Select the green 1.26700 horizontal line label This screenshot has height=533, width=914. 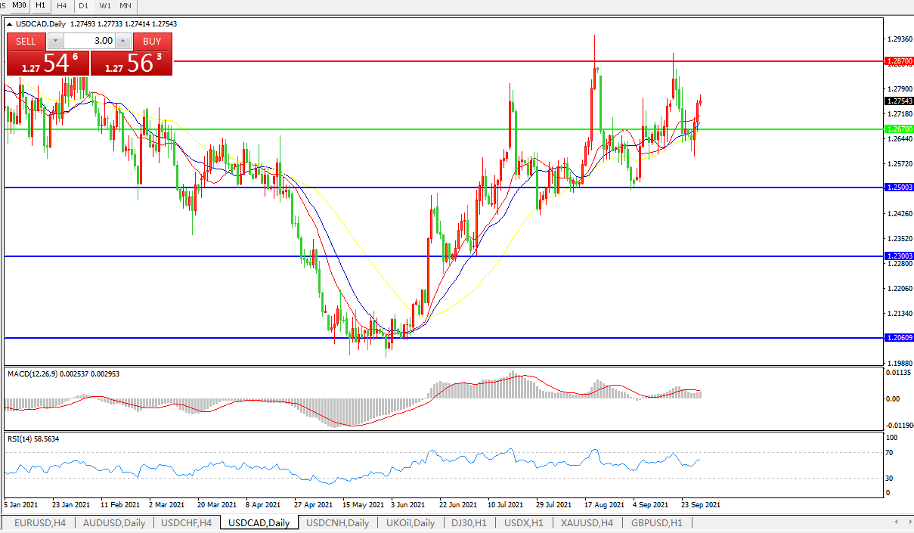[x=899, y=129]
